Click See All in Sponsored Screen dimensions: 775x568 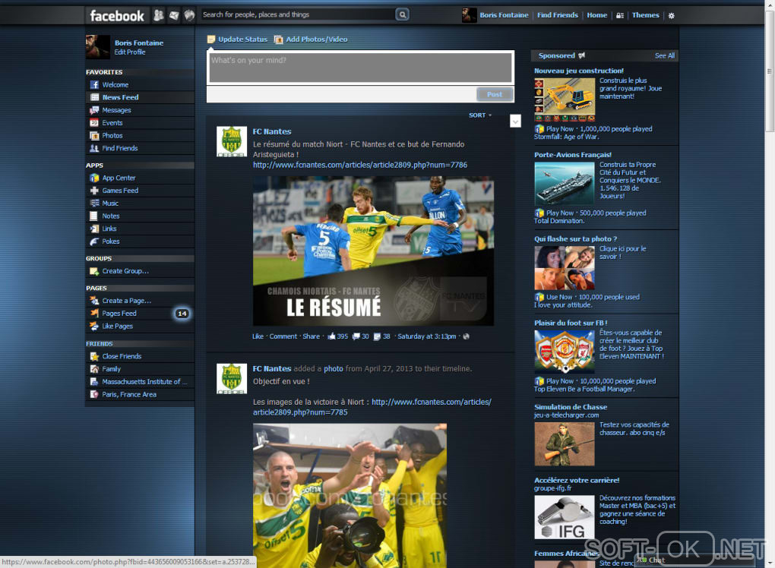coord(664,55)
